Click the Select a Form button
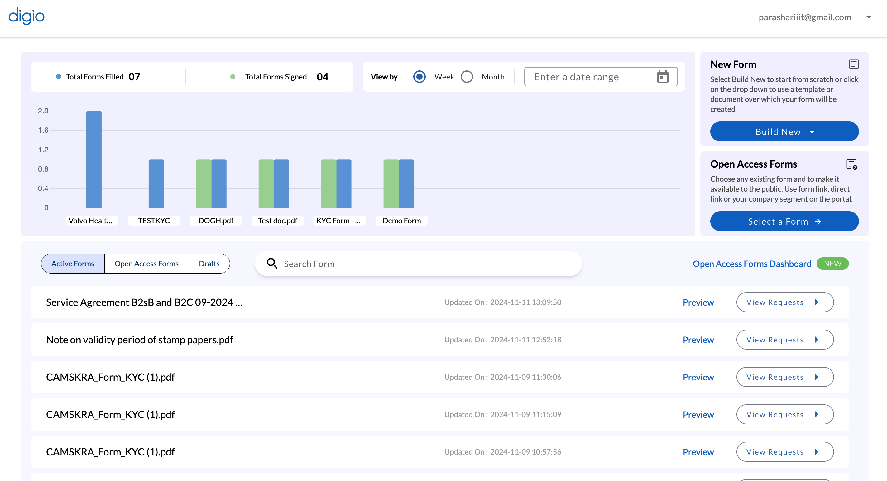 pos(784,221)
